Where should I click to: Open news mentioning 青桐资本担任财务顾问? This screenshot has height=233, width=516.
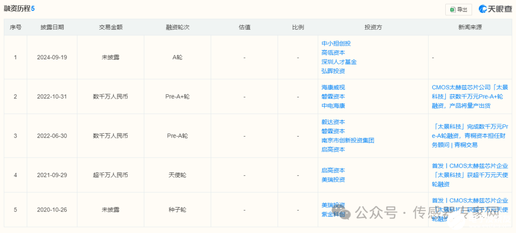point(470,136)
